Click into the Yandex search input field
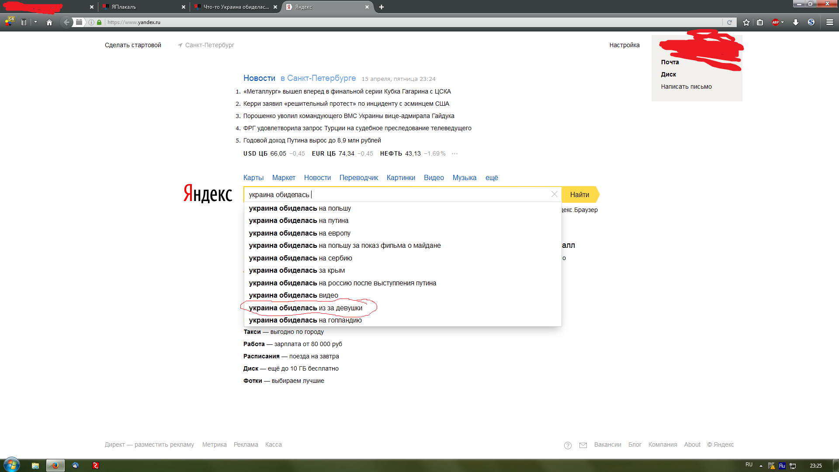Viewport: 839px width, 472px height. 393,194
